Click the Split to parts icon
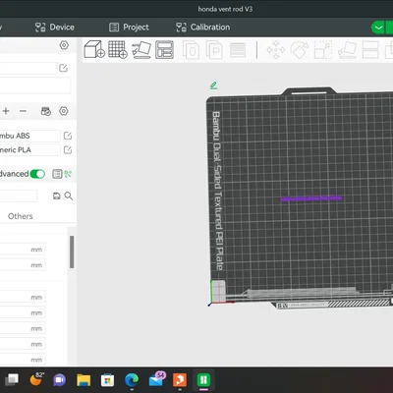 tap(214, 50)
